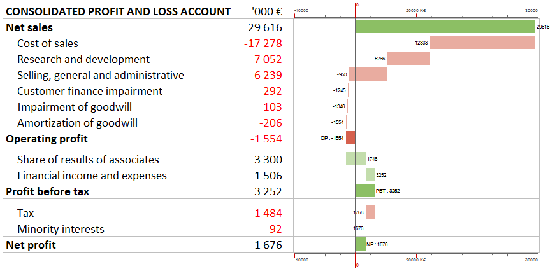The width and height of the screenshot is (555, 271).
Task: Click the Financial income and expenses bar
Action: pos(370,175)
